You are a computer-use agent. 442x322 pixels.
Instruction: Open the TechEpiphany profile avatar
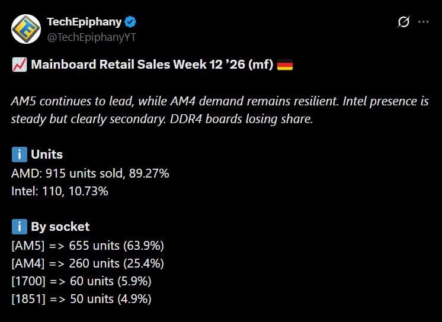pos(25,29)
